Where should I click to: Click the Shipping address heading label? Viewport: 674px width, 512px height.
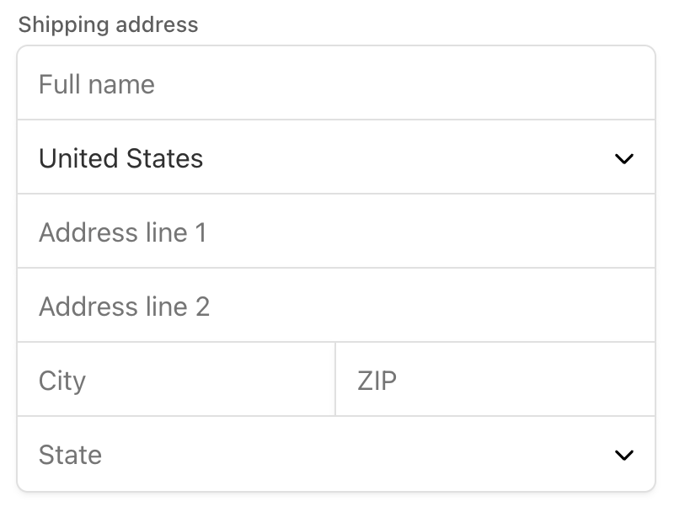108,24
